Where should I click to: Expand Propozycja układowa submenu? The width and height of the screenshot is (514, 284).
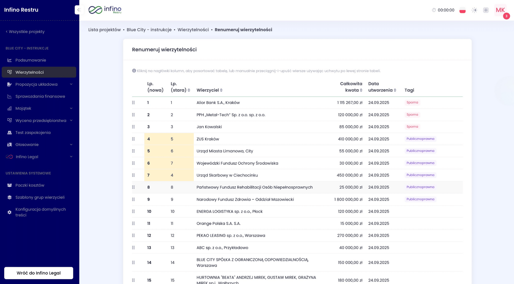[x=36, y=84]
